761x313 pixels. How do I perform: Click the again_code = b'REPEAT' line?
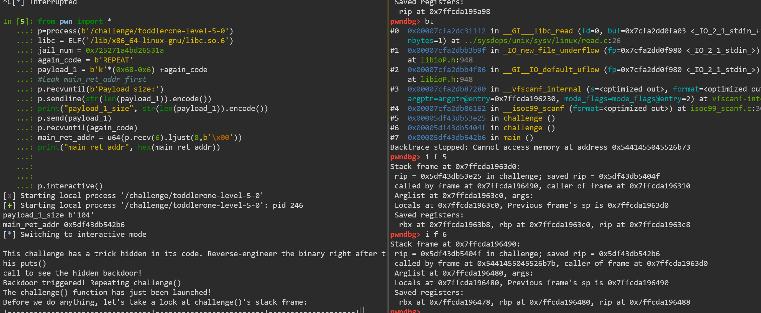coord(85,60)
